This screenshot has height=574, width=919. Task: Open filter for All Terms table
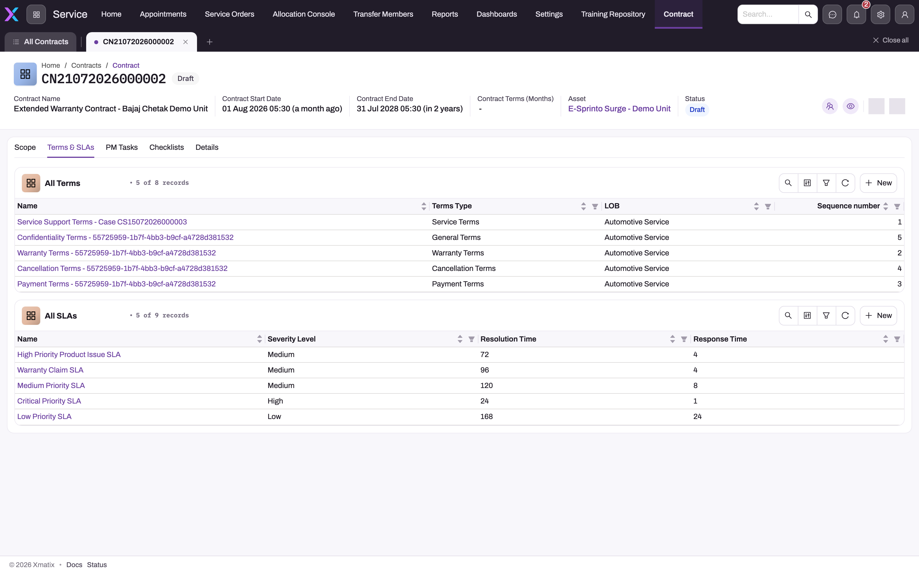[x=826, y=183]
